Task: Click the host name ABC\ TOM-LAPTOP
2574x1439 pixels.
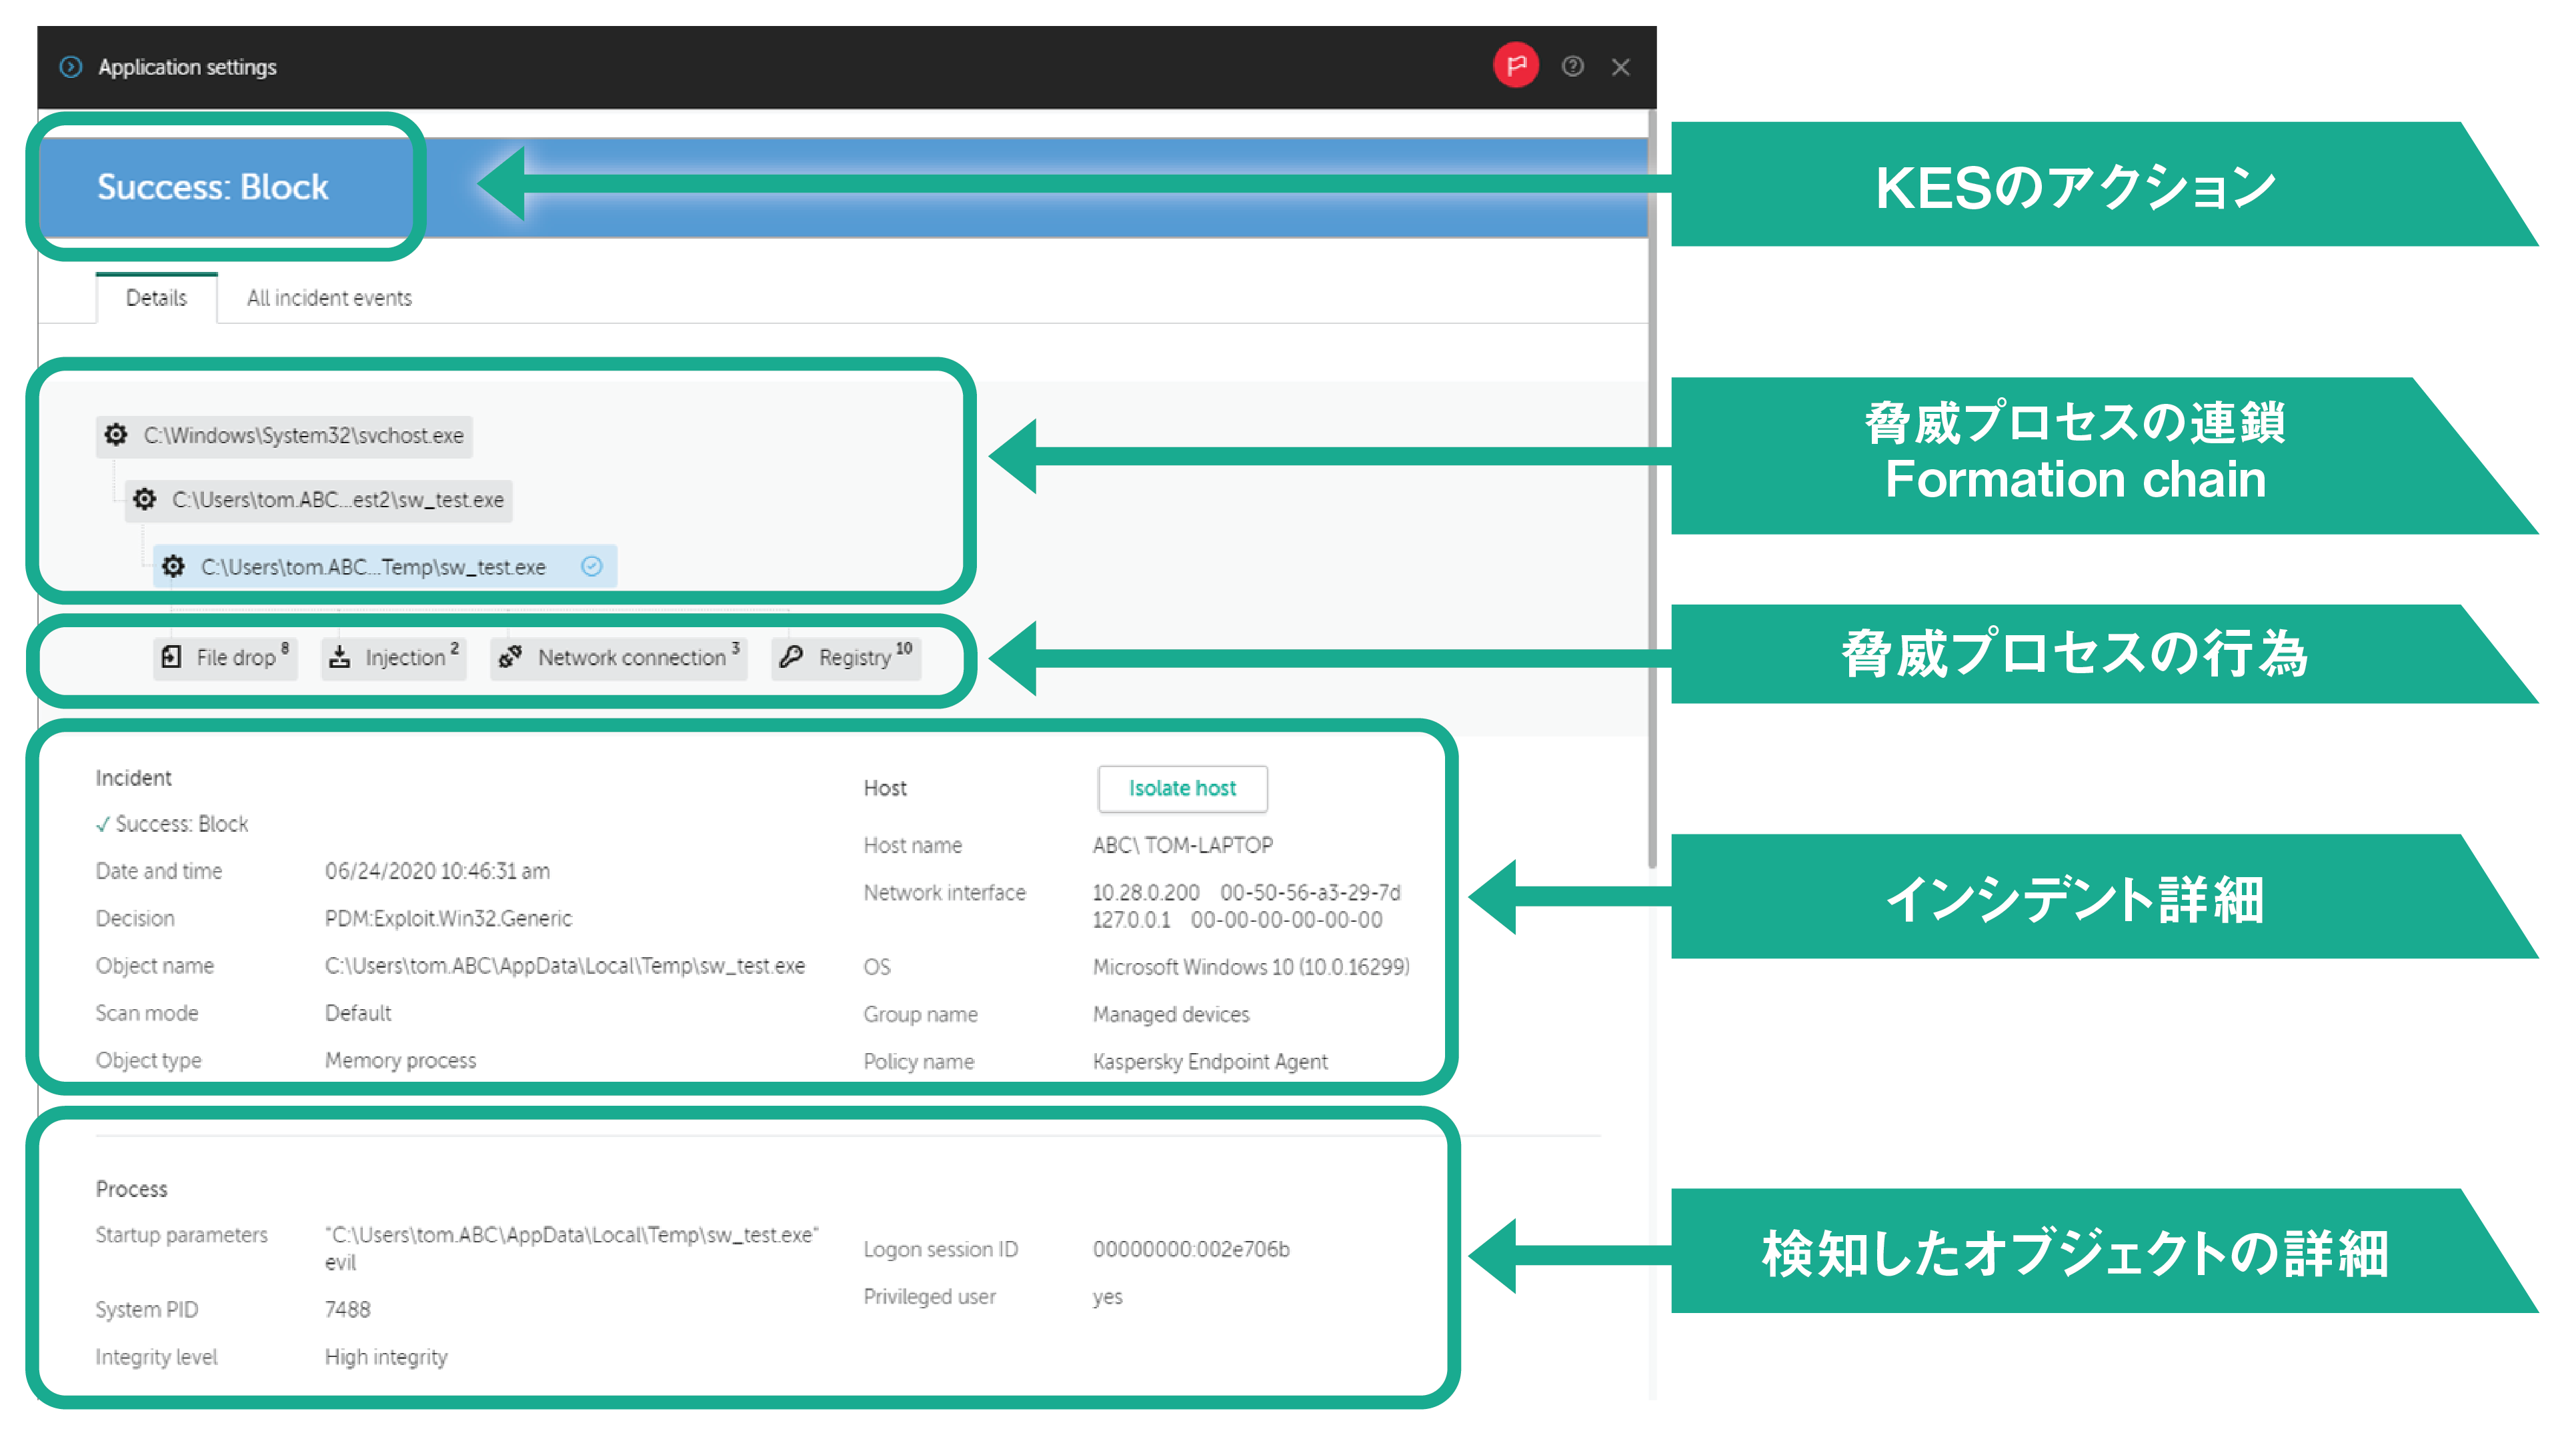Action: [x=1182, y=845]
